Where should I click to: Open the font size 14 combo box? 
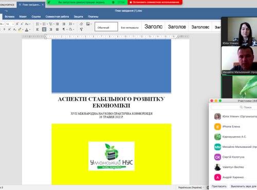pos(10,24)
